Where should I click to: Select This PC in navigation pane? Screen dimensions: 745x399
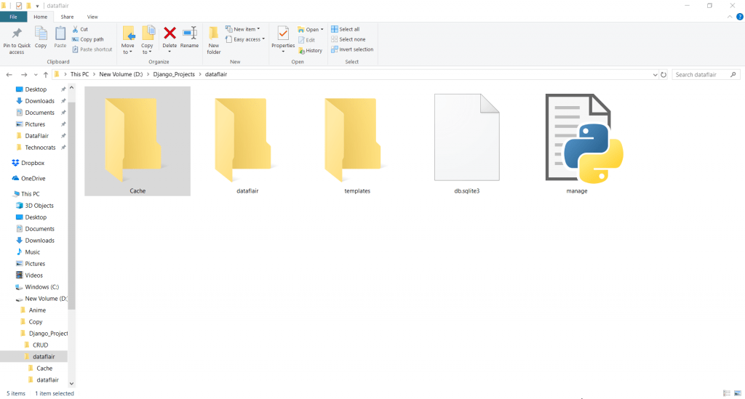(x=25, y=193)
